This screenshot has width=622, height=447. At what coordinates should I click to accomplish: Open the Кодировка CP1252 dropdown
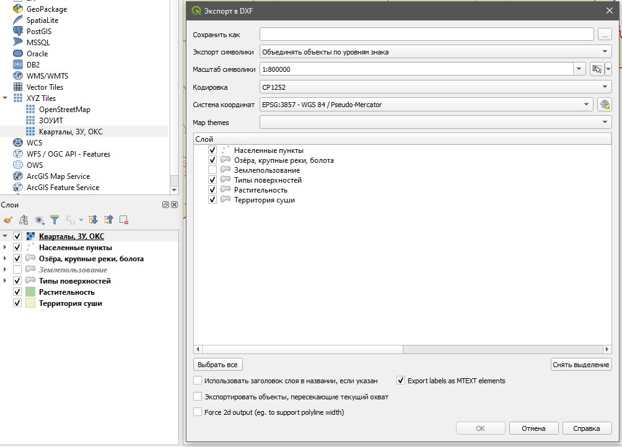[x=436, y=87]
